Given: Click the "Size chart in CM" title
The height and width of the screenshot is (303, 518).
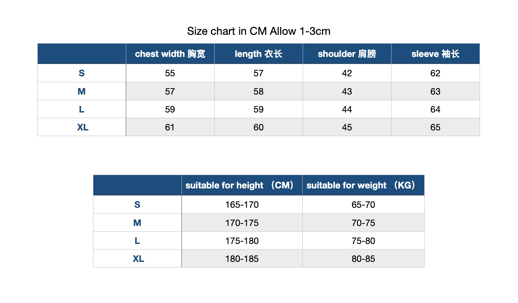Looking at the screenshot, I should coord(259,31).
